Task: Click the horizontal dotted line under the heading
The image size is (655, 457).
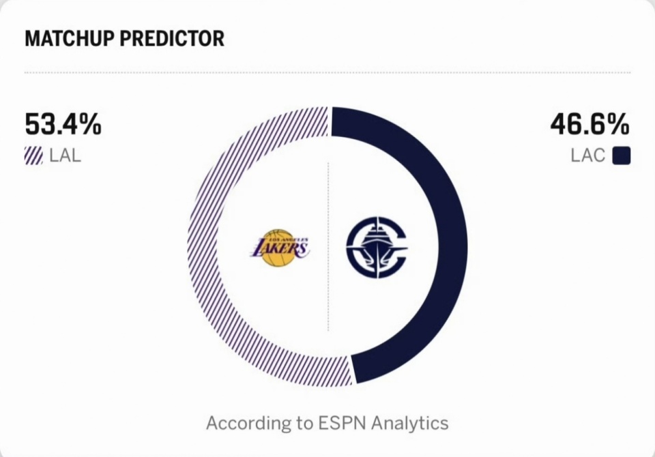Action: 327,72
